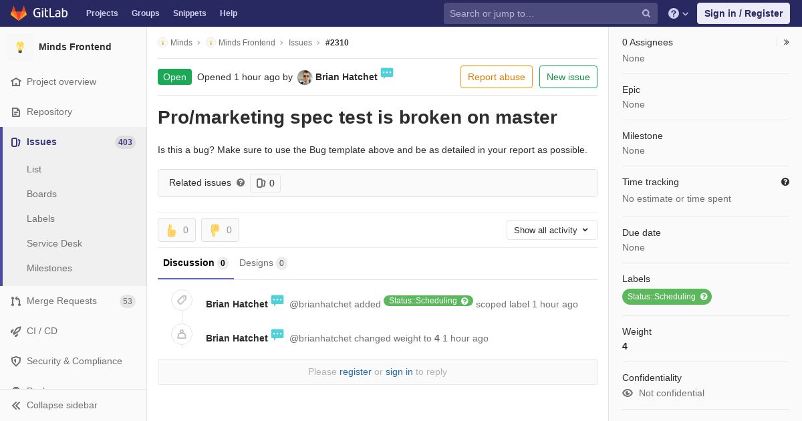Click the related issues count badge

pyautogui.click(x=265, y=183)
